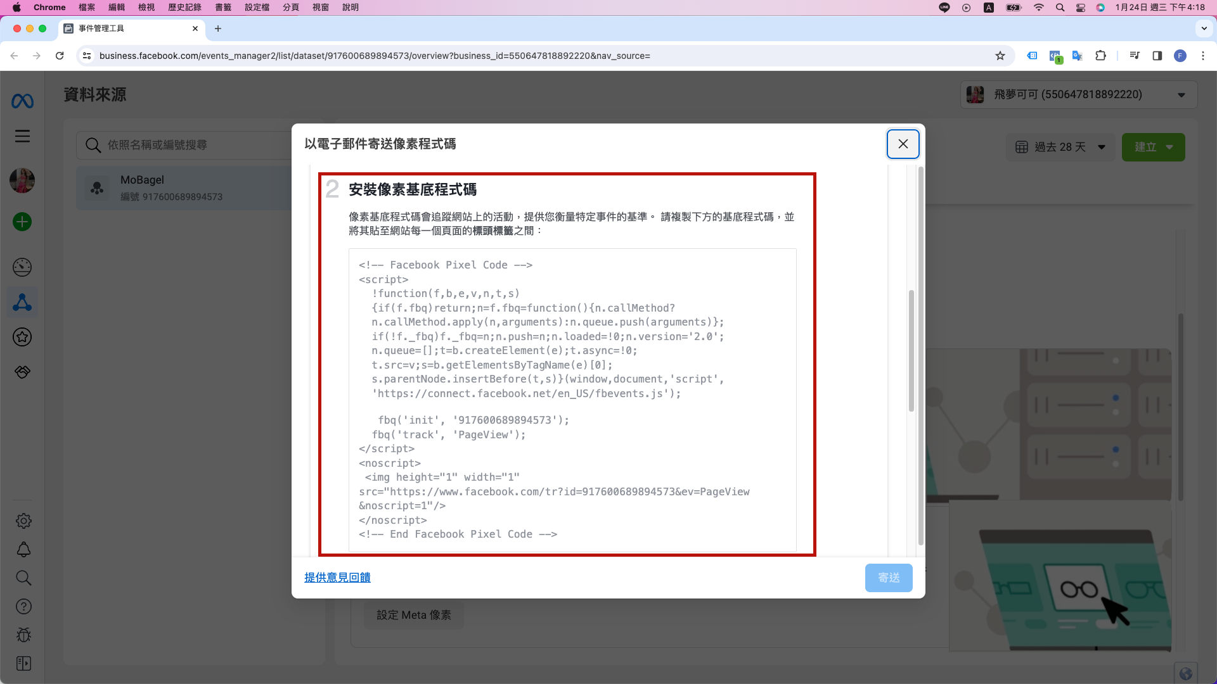
Task: Close the pixel code email dialog
Action: click(x=903, y=144)
